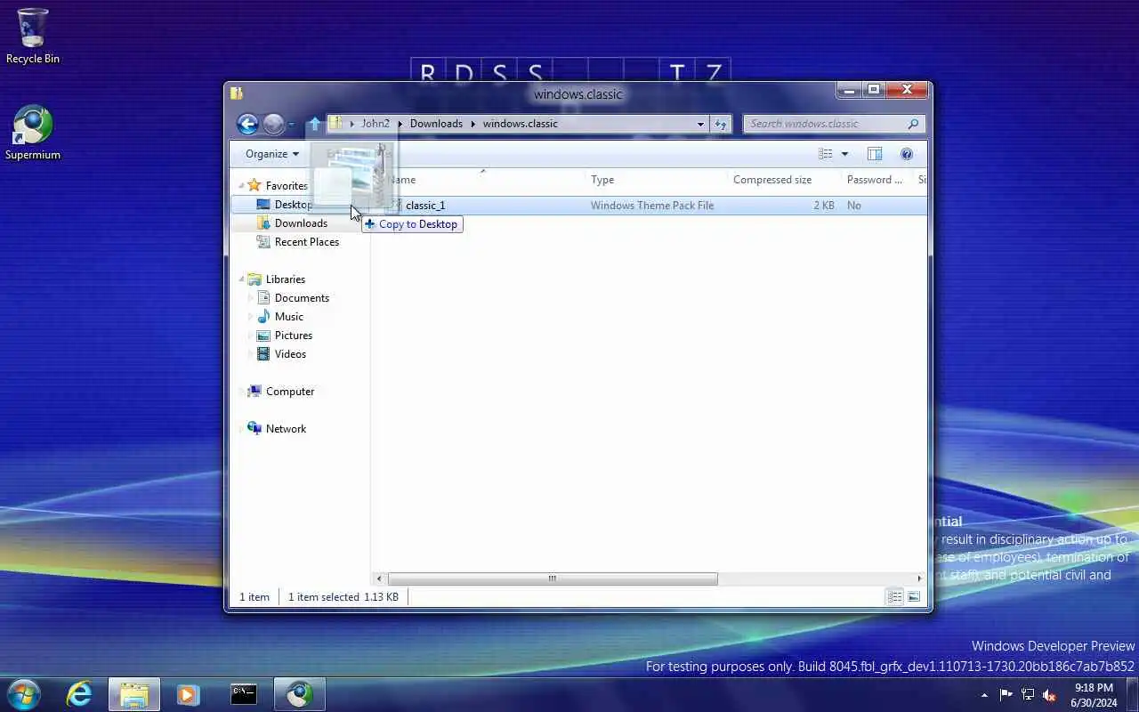Switch to Supermium in the taskbar
This screenshot has width=1139, height=712.
click(300, 694)
